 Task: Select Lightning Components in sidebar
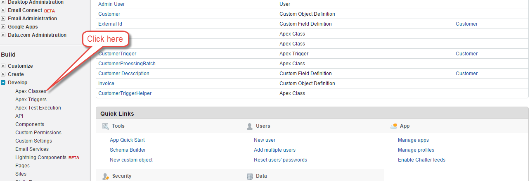click(x=41, y=157)
